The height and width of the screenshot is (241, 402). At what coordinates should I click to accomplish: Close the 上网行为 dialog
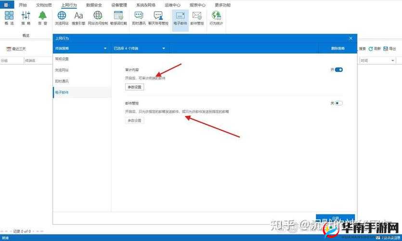[350, 38]
